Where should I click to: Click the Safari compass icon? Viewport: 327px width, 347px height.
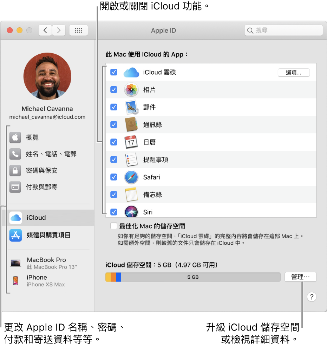click(131, 177)
